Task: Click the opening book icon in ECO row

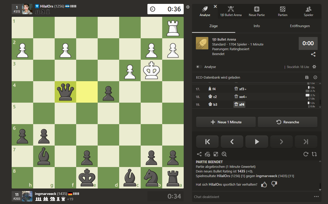Action: tap(306, 77)
